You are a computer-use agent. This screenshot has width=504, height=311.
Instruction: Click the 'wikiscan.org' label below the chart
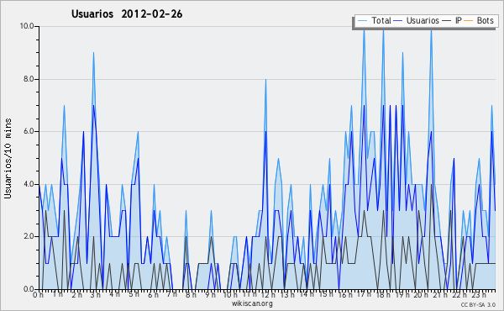[252, 303]
